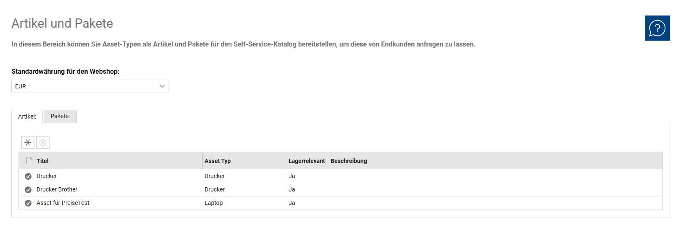Open the Standardwährung EUR dropdown
Image resolution: width=683 pixels, height=243 pixels.
pyautogui.click(x=90, y=86)
